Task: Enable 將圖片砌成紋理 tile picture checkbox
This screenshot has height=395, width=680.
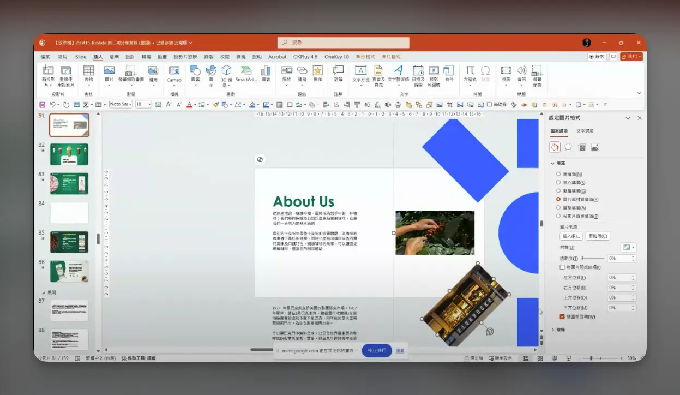Action: pos(562,267)
